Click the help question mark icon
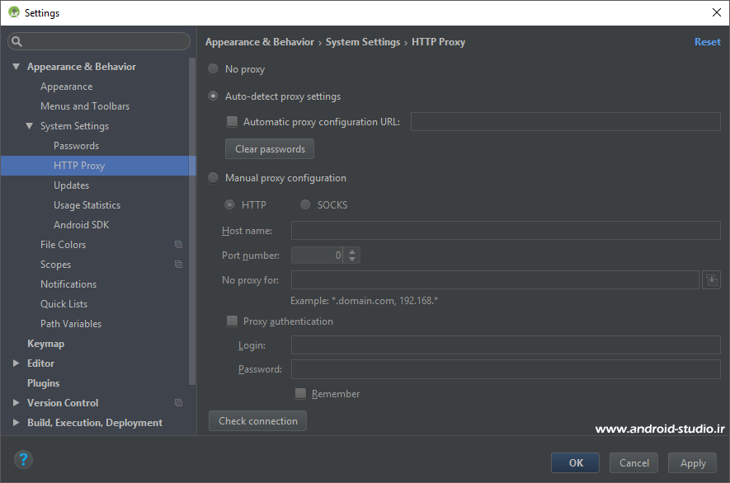The height and width of the screenshot is (483, 730). 22,459
